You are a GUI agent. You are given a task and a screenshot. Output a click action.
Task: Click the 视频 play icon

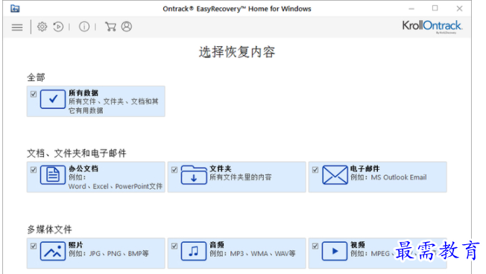[335, 251]
